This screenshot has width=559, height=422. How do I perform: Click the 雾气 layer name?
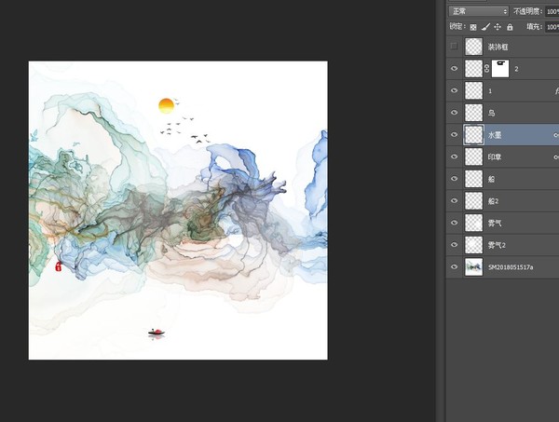point(495,224)
